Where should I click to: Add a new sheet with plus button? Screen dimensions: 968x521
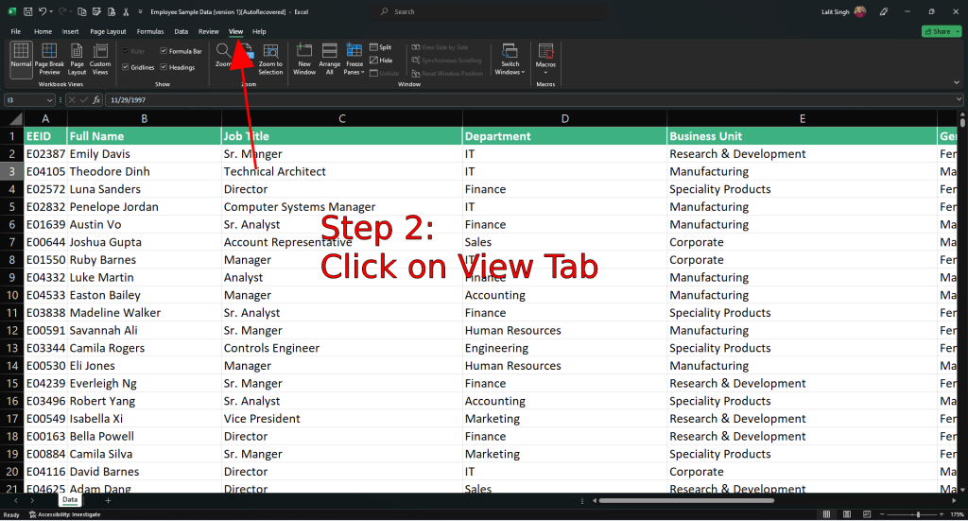[108, 500]
